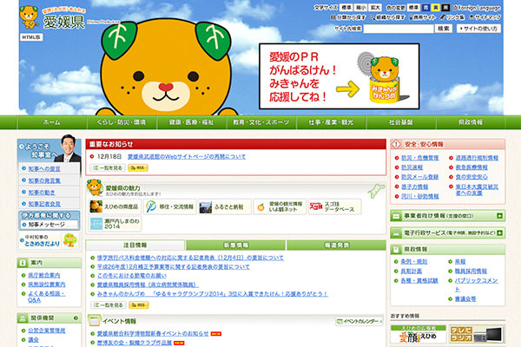Click the 検索 search button
521x347 pixels.
(443, 29)
